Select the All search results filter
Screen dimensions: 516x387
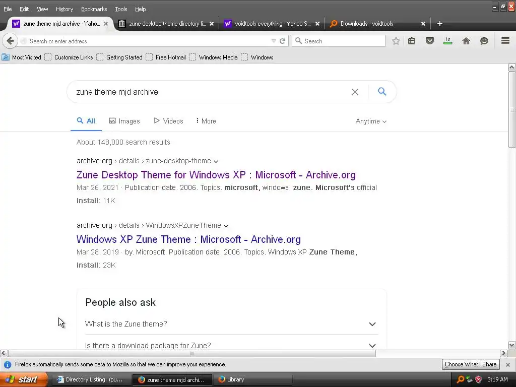click(86, 121)
